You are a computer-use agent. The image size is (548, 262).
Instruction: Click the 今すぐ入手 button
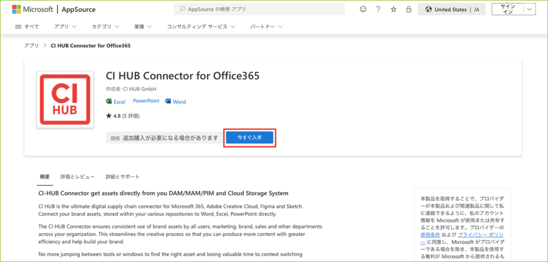(249, 138)
